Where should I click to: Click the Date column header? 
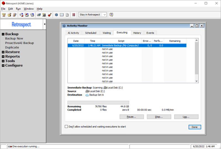[76, 41]
